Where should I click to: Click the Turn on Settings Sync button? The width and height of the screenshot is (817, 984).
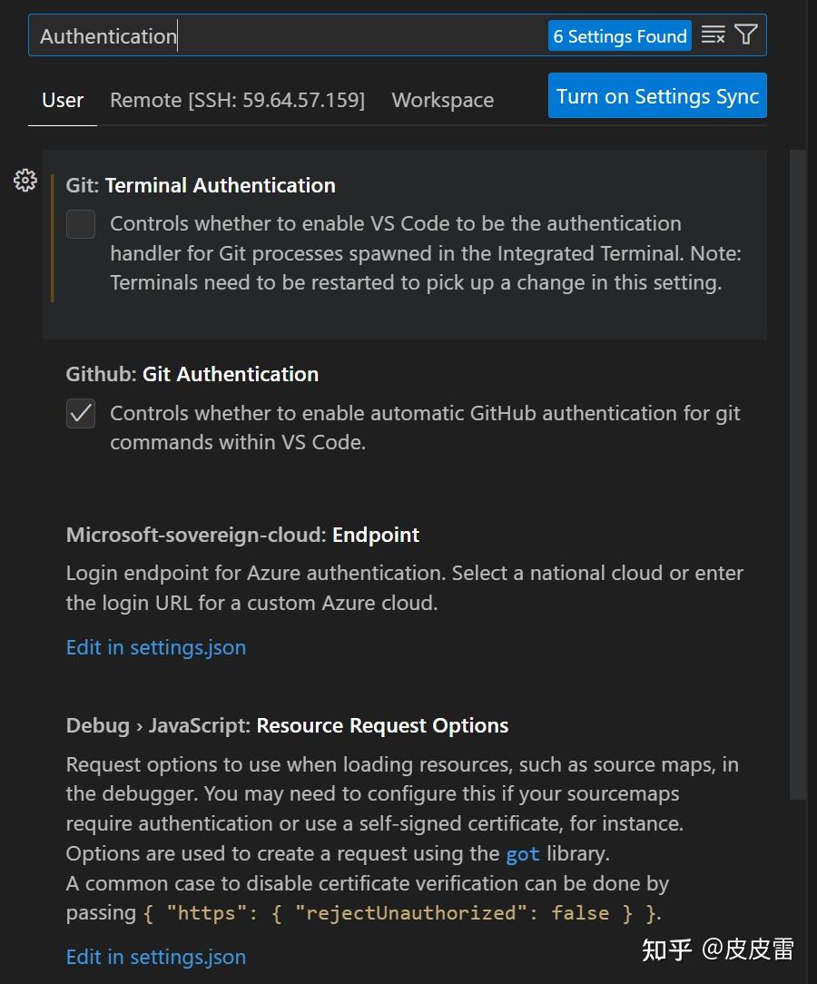click(x=656, y=95)
